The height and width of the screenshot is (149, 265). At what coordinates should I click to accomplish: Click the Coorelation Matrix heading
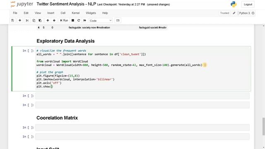click(x=57, y=118)
